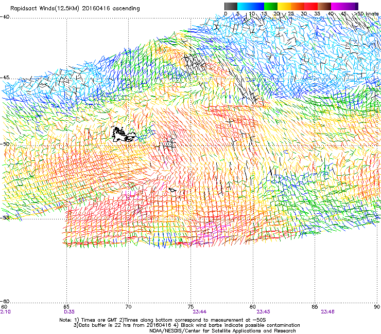Click the large black island outline near 70E

point(123,135)
